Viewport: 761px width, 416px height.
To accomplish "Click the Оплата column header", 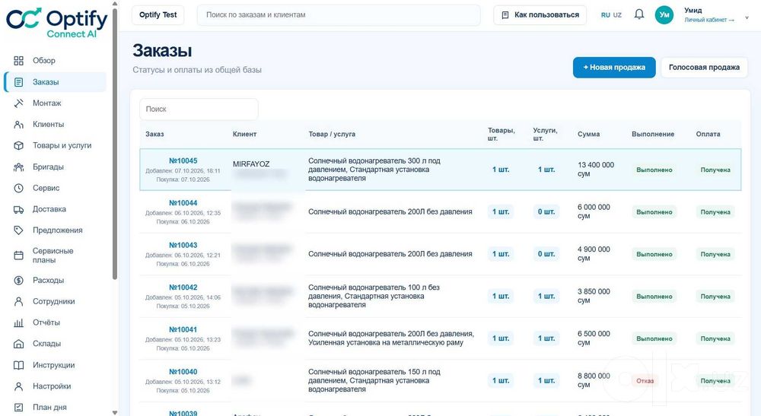I will [x=708, y=135].
